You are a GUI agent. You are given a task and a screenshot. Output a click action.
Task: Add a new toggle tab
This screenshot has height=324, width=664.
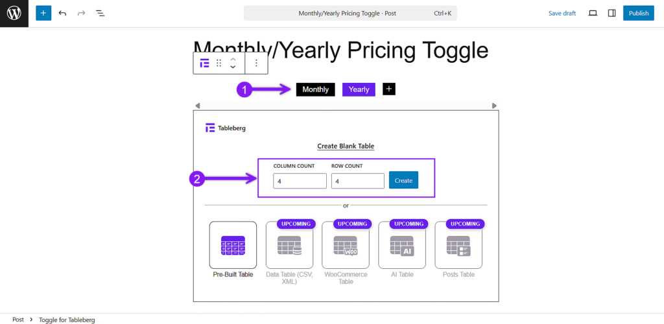tap(389, 89)
